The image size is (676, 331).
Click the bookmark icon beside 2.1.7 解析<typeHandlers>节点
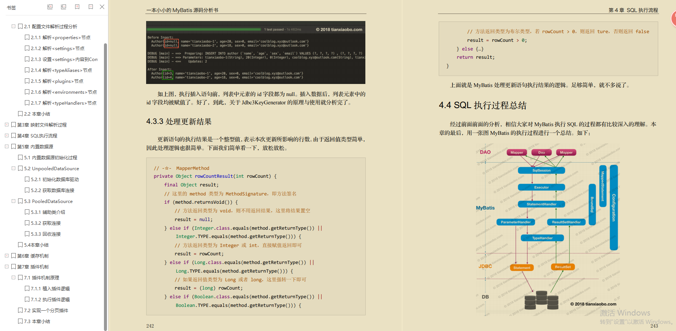pyautogui.click(x=27, y=103)
